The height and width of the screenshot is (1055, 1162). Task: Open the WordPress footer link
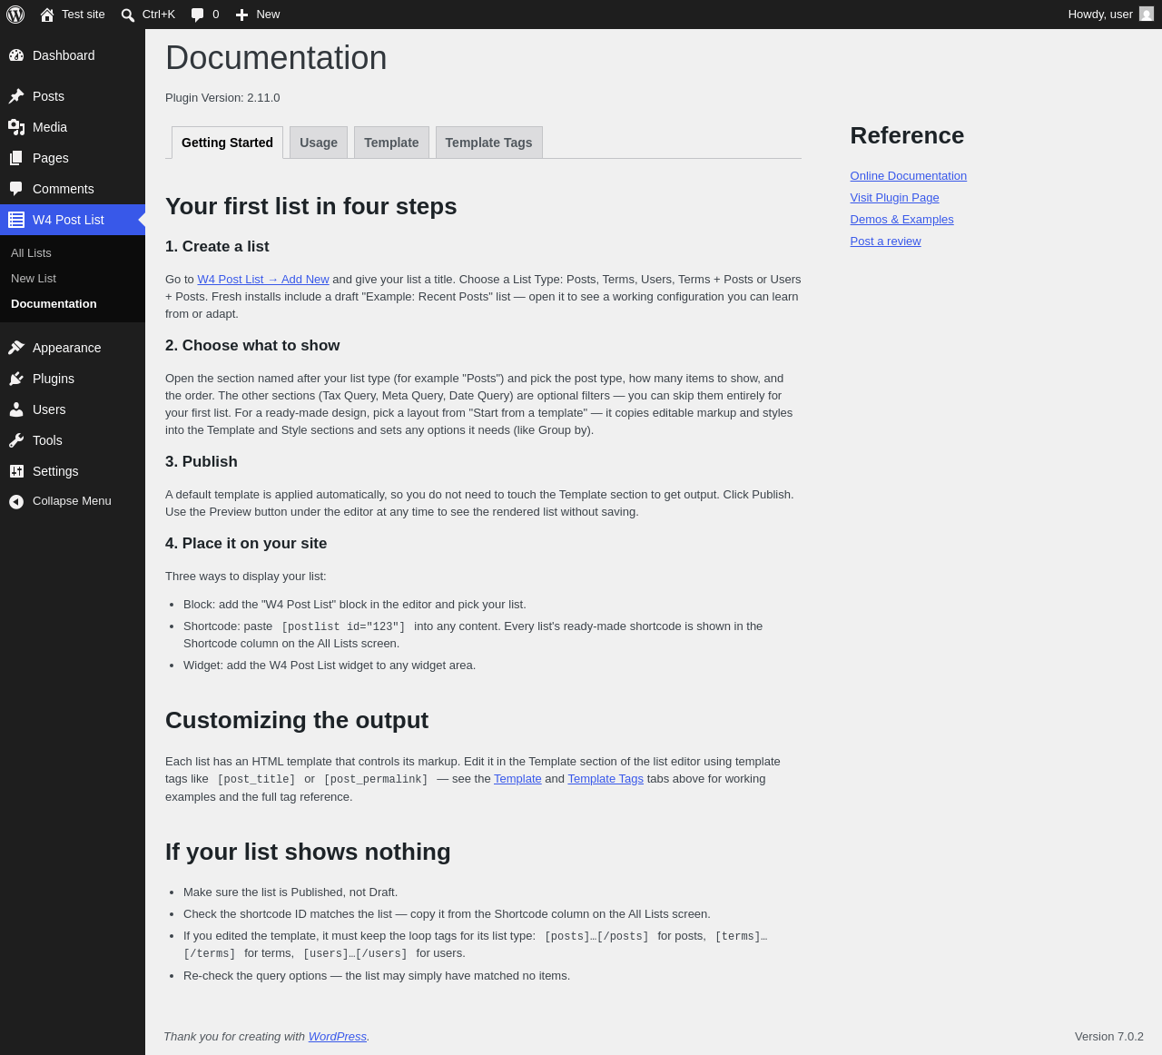tap(338, 1037)
